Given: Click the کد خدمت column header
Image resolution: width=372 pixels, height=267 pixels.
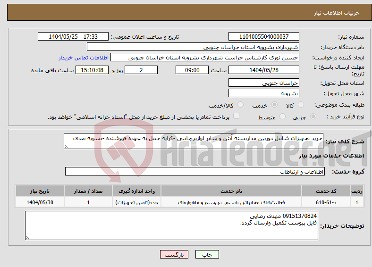Looking at the screenshot, I should click(x=326, y=191).
